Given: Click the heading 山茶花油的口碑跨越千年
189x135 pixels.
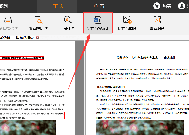Looking at the screenshot, I should point(111,87).
